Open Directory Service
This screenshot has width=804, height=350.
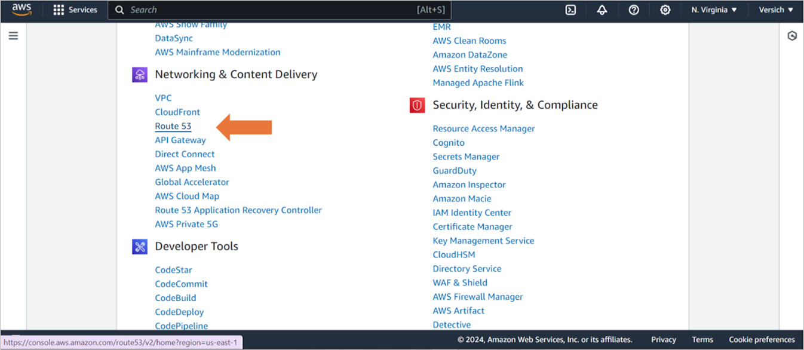(467, 269)
